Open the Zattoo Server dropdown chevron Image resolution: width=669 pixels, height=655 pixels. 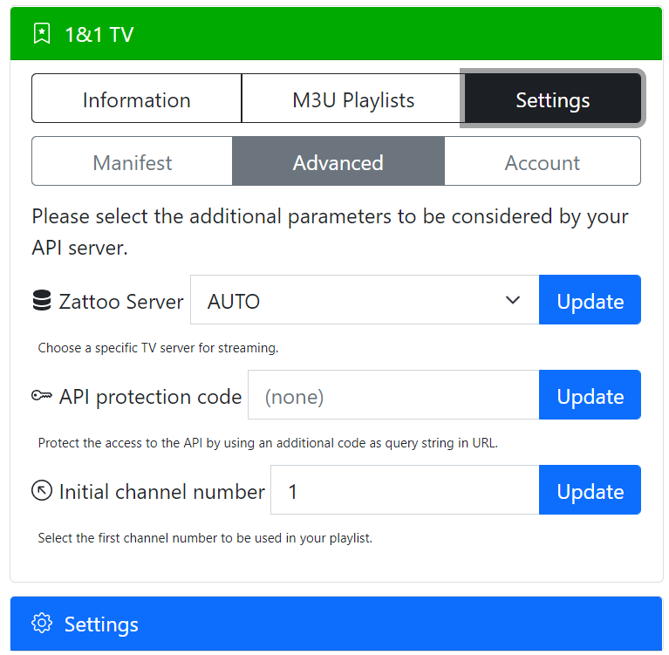512,300
